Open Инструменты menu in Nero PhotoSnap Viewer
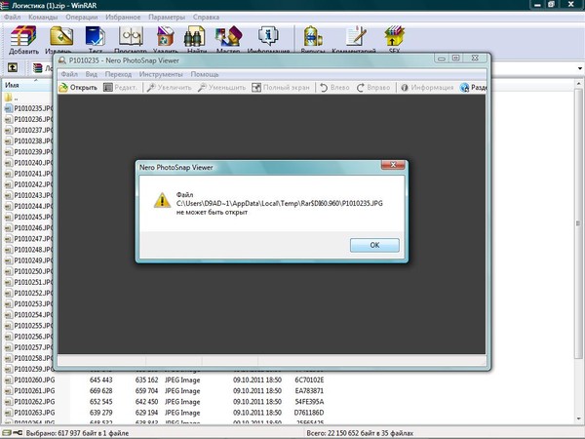This screenshot has height=439, width=585. pos(161,74)
